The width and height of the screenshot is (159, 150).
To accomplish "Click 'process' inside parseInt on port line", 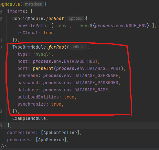I will click(x=65, y=68).
